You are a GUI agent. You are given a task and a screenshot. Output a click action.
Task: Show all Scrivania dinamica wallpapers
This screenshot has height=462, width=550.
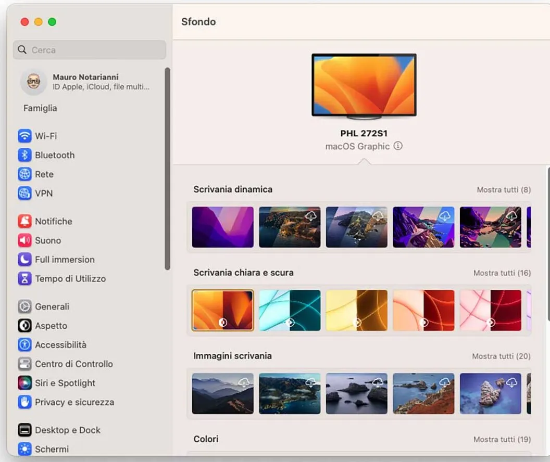pyautogui.click(x=503, y=189)
